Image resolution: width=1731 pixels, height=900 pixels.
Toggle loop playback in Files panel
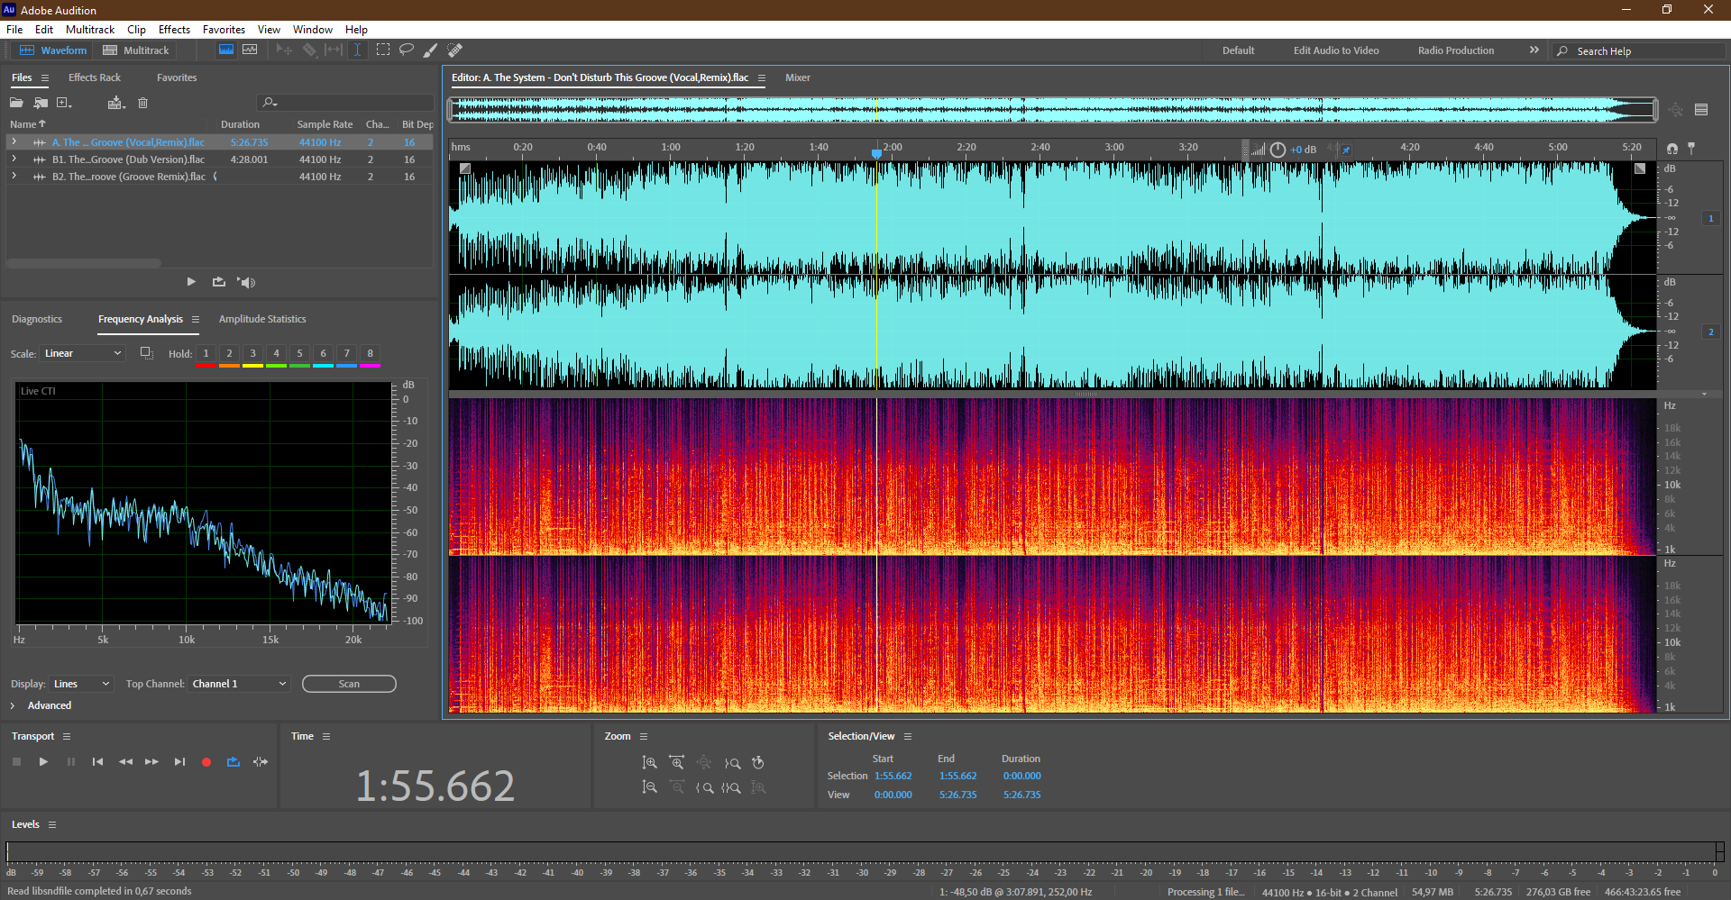[x=218, y=282]
